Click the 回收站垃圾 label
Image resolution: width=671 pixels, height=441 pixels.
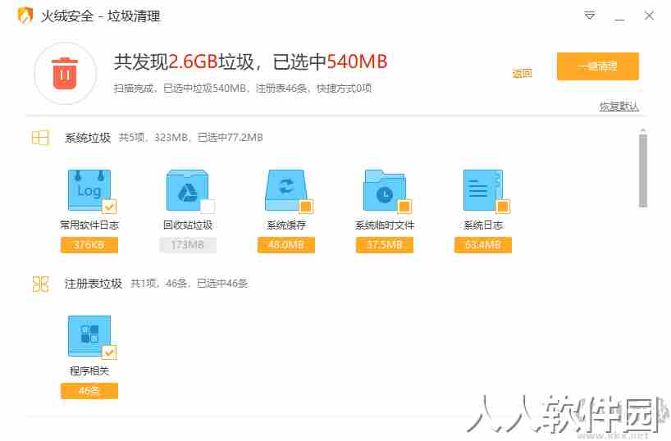[187, 225]
